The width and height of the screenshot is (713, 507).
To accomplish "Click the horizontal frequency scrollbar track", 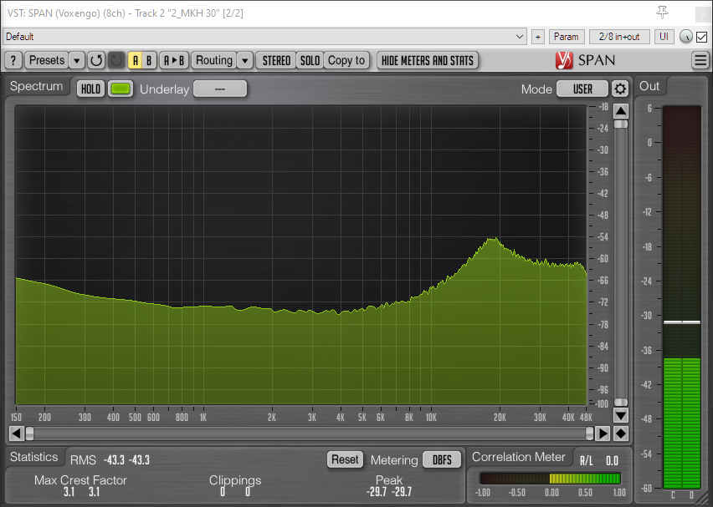I will (x=310, y=433).
